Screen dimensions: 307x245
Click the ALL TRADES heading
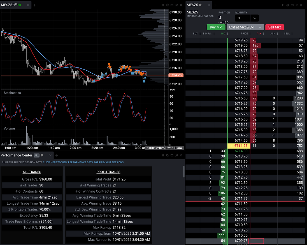32,172
